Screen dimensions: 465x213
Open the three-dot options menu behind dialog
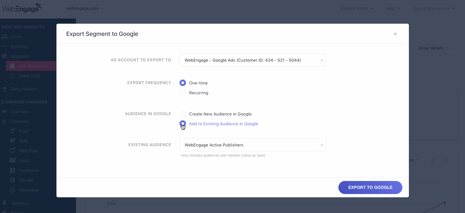pos(447,160)
